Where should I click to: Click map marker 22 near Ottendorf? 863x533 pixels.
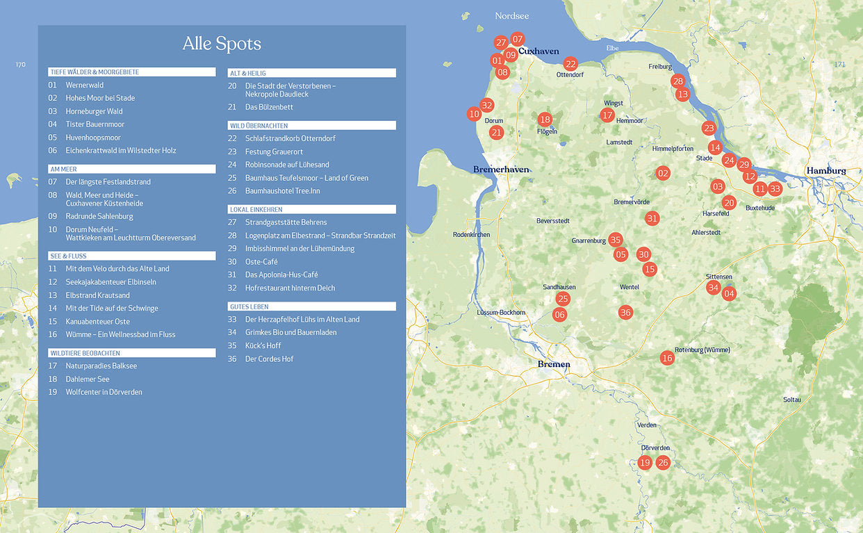point(570,64)
